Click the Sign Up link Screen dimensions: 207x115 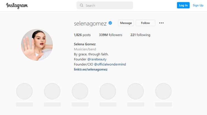pos(198,5)
